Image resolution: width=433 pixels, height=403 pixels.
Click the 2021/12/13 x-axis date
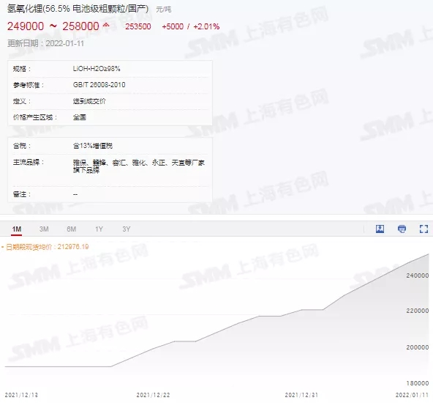(21, 395)
